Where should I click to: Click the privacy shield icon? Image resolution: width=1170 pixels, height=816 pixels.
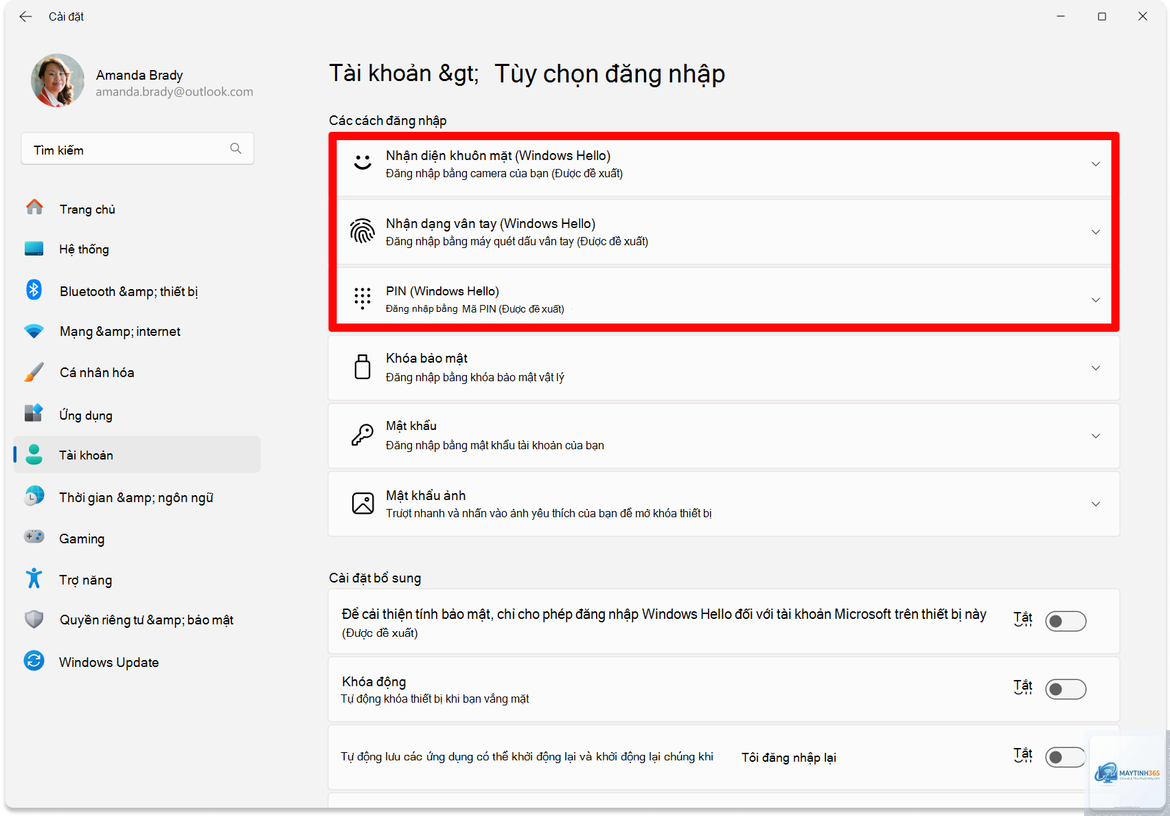click(x=34, y=620)
